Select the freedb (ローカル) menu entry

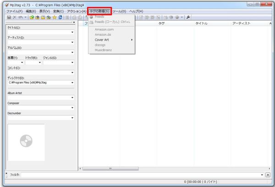coord(112,22)
